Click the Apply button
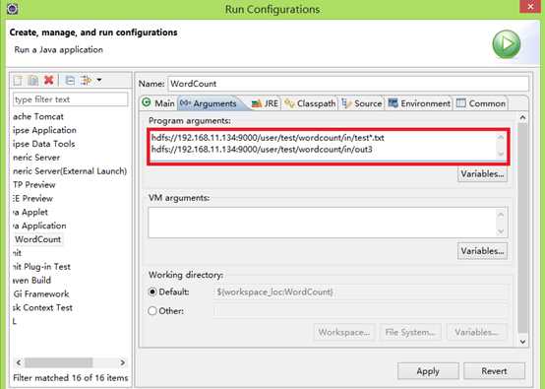This screenshot has height=389, width=545. click(x=428, y=371)
